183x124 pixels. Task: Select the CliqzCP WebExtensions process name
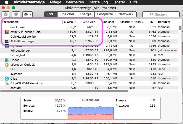(x=26, y=83)
